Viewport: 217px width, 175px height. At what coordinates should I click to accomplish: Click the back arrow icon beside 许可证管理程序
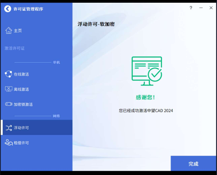tap(8, 9)
